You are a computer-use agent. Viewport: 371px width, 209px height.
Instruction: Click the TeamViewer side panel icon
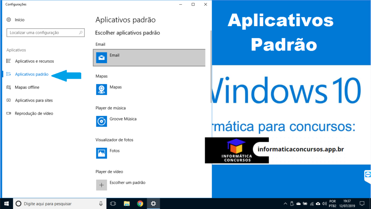367,175
